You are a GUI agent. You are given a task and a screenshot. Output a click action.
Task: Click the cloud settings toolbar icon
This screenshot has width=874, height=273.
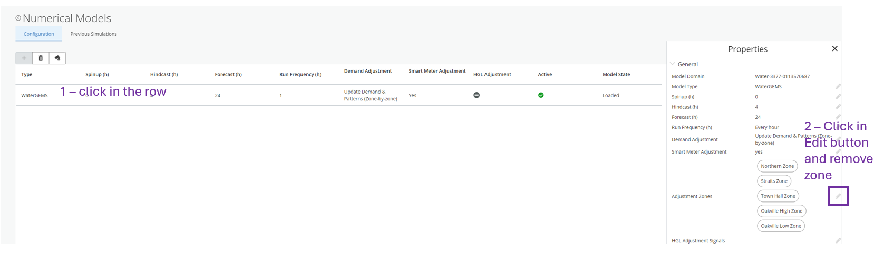pyautogui.click(x=57, y=58)
